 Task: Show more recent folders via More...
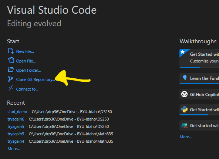(14, 149)
